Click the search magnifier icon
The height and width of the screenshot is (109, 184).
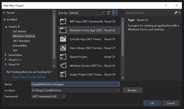[x=176, y=13]
